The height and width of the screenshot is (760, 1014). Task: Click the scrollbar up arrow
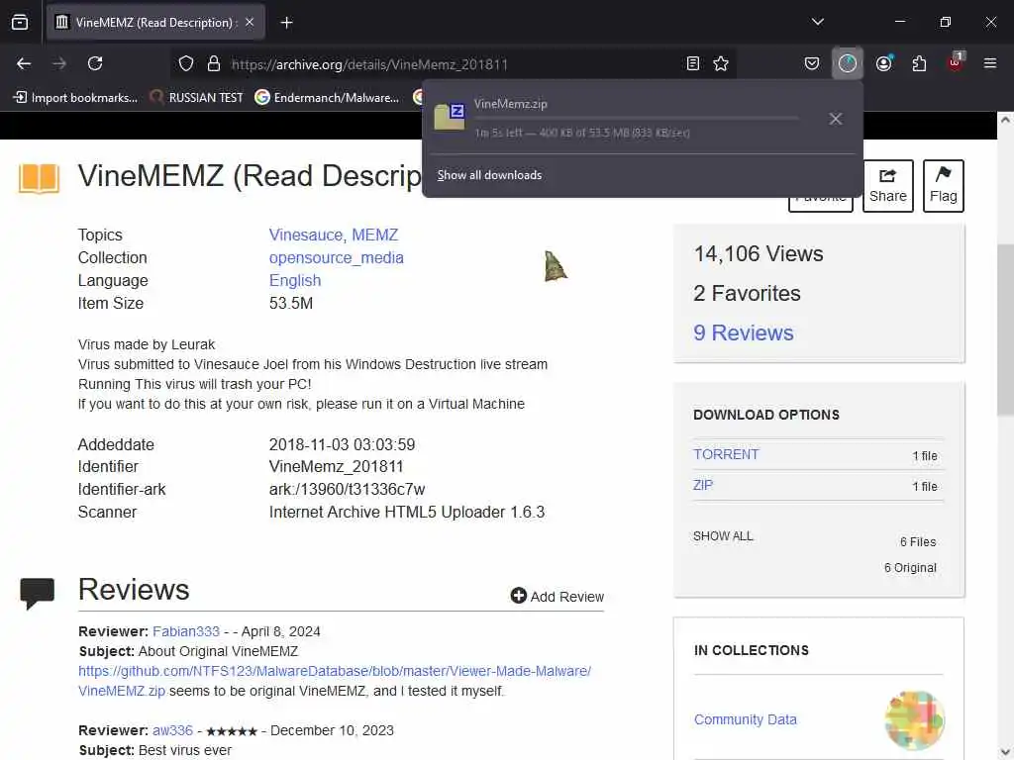1005,120
